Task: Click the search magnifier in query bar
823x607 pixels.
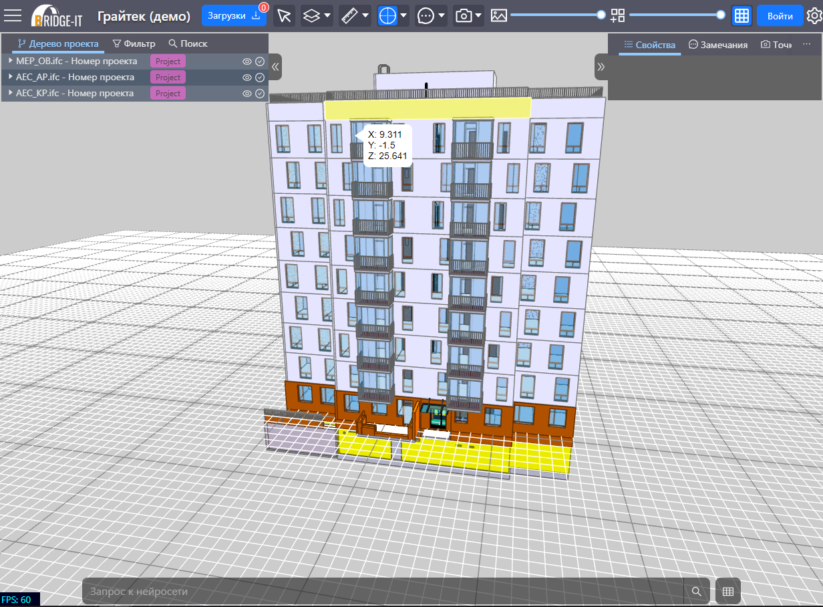Action: click(x=697, y=591)
